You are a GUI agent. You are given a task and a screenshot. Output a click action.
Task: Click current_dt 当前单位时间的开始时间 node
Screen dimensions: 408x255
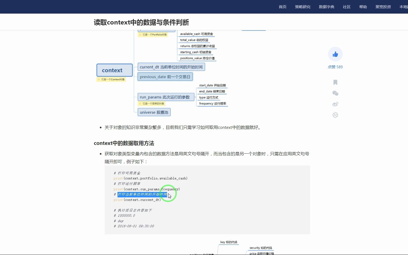point(171,67)
